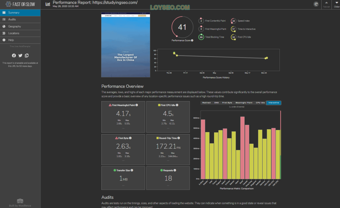Click First Byte info icon
This screenshot has width=340, height=208.
point(130,138)
